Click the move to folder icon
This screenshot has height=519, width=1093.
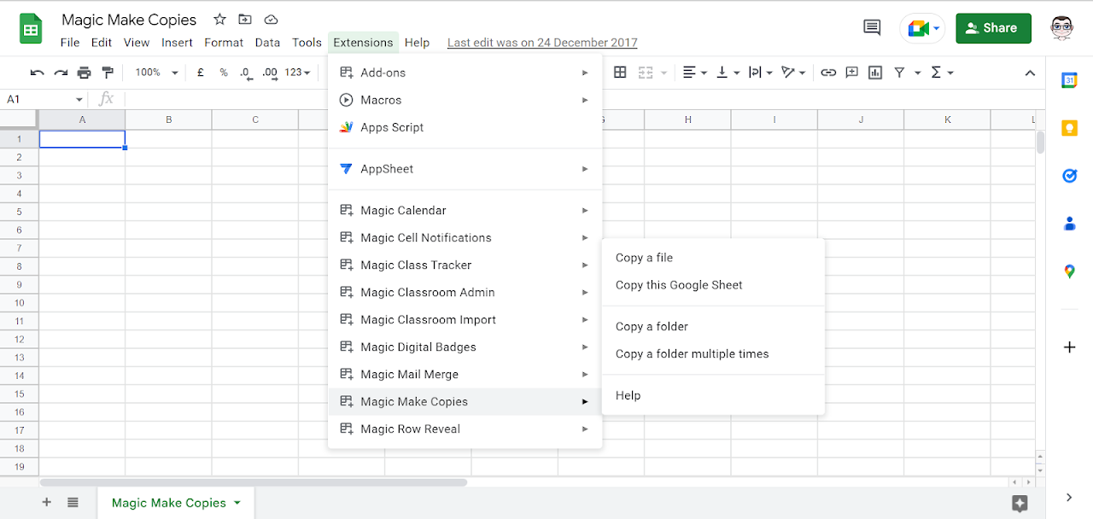click(245, 20)
